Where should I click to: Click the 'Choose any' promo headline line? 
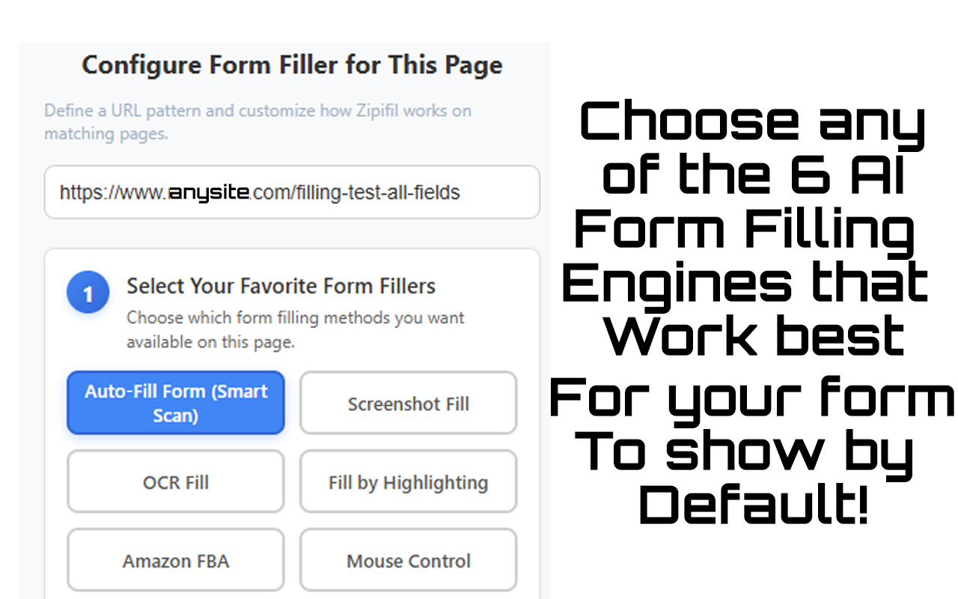click(753, 124)
